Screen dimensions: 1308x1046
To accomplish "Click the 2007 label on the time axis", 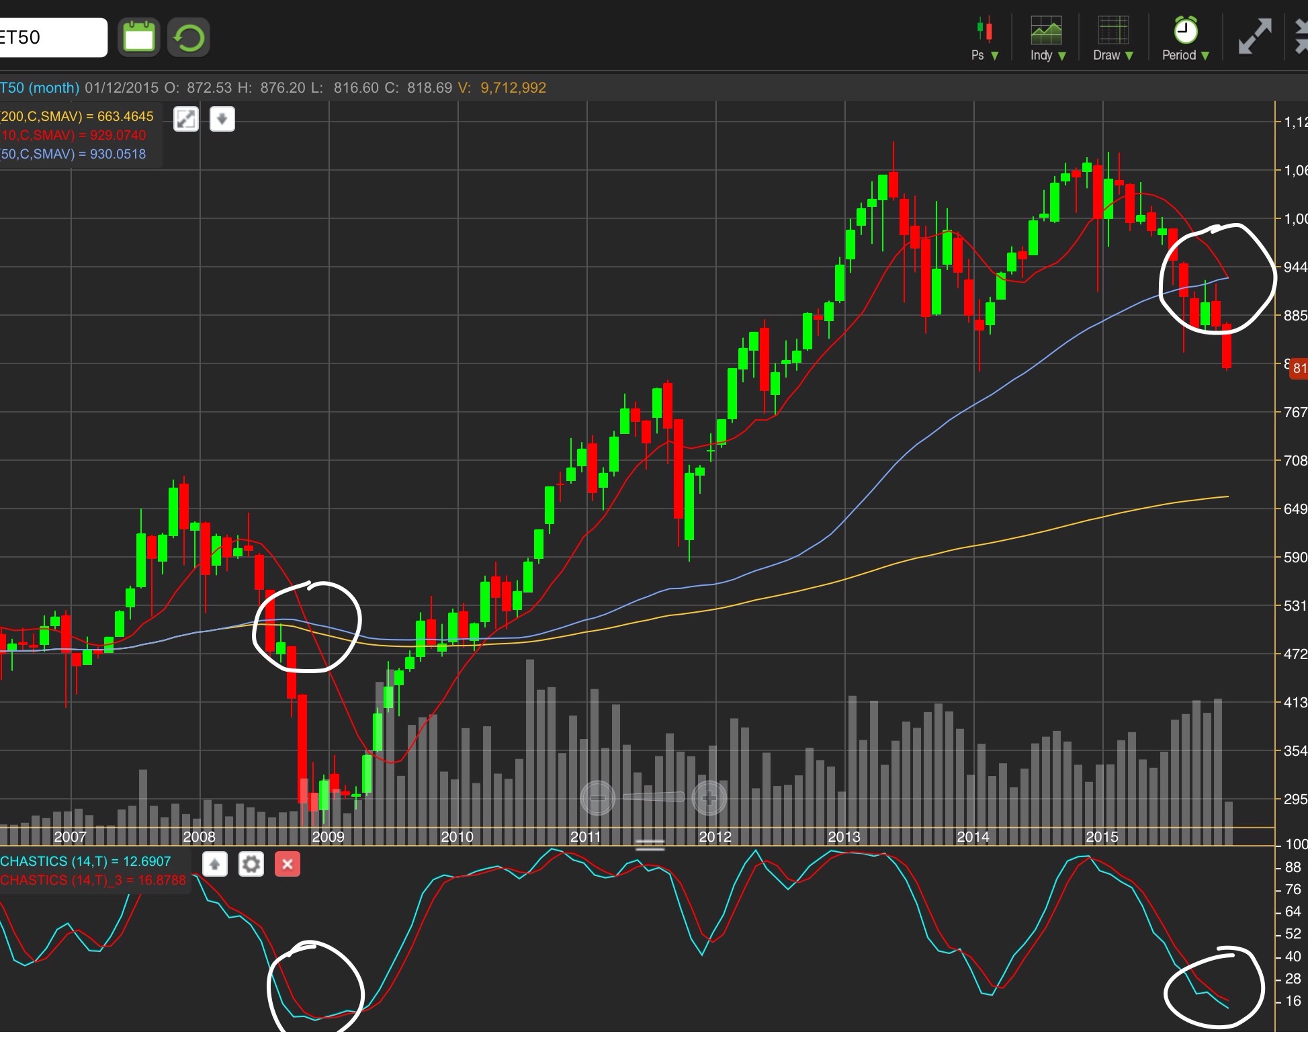I will coord(70,837).
